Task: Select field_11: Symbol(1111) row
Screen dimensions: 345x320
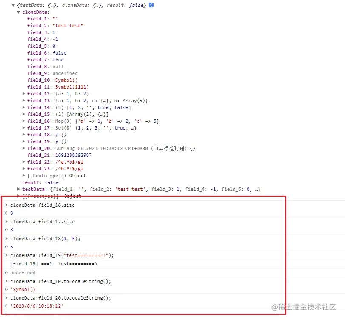Action: tap(58, 87)
